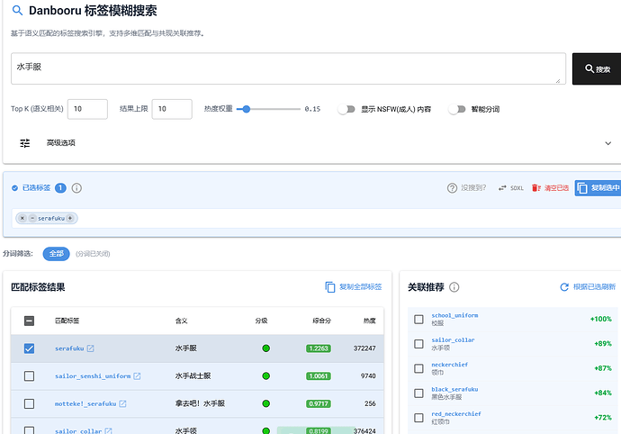
Task: Click the select-all checkbox in the table header
Action: coord(30,321)
